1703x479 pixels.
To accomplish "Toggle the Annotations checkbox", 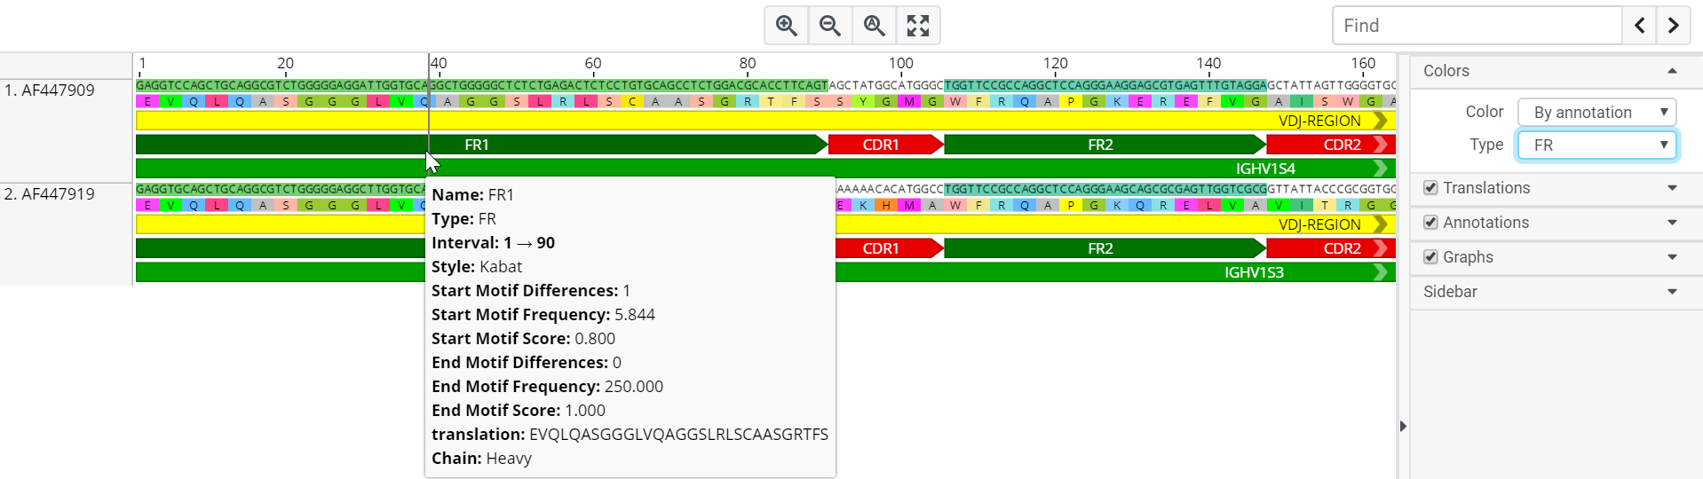I will 1430,223.
